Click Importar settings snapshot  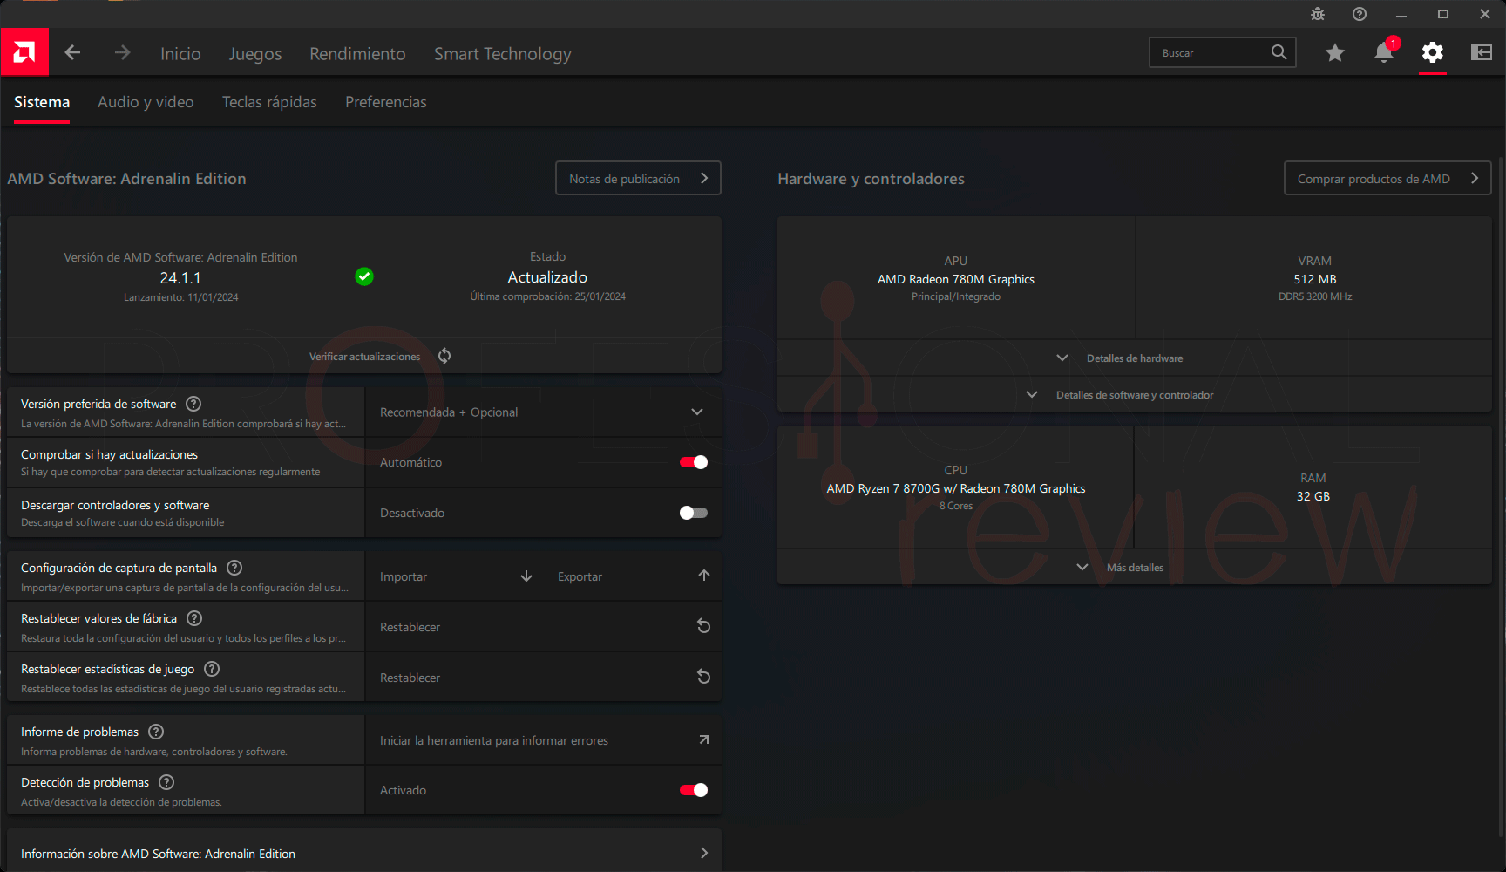tap(404, 576)
